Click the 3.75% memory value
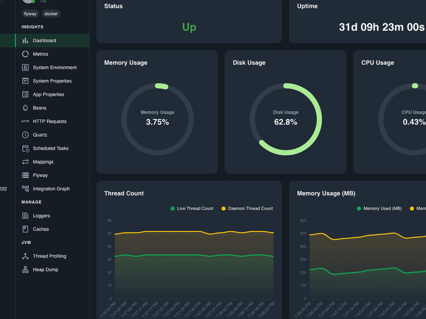Screen dimensions: 426x319 (158, 122)
